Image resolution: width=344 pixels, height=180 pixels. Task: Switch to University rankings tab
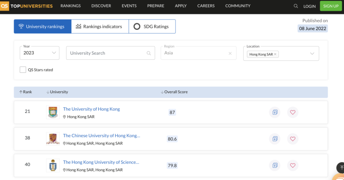point(43,26)
